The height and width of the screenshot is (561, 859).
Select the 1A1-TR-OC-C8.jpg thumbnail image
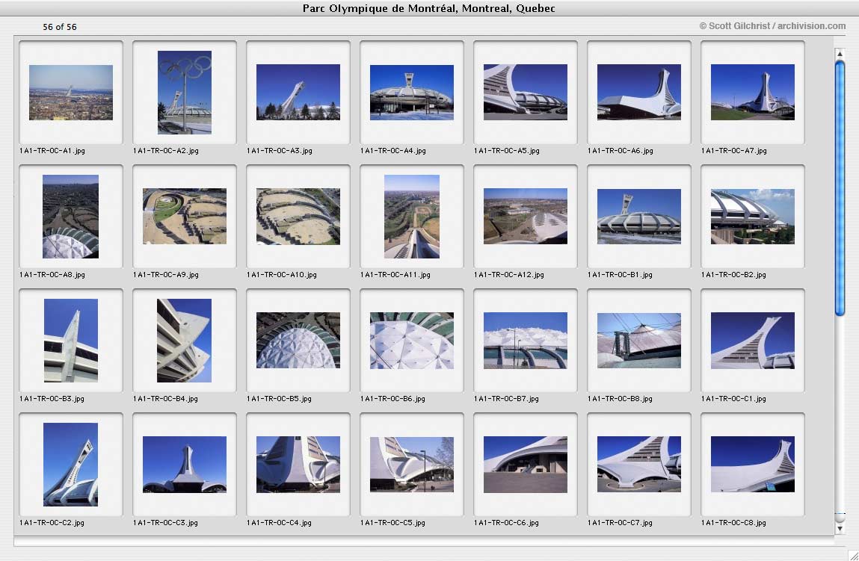(x=753, y=465)
